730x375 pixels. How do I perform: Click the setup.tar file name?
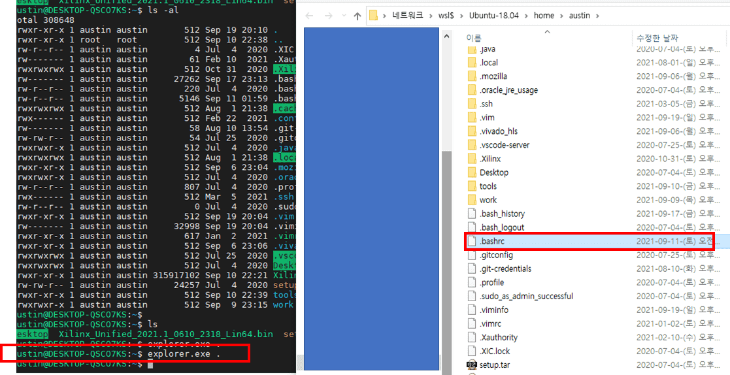tap(495, 365)
